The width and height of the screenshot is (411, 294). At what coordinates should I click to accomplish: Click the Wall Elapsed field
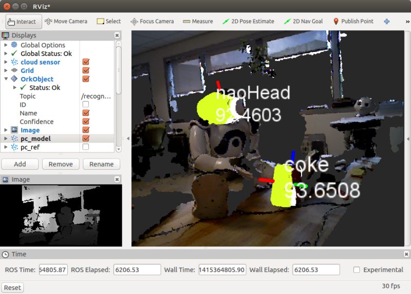[x=316, y=270]
